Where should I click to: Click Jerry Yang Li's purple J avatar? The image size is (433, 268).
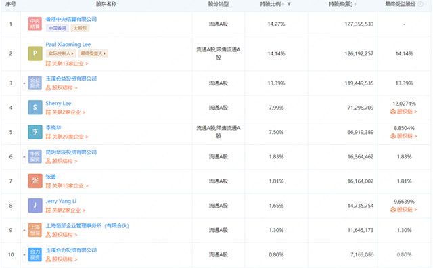click(x=35, y=206)
